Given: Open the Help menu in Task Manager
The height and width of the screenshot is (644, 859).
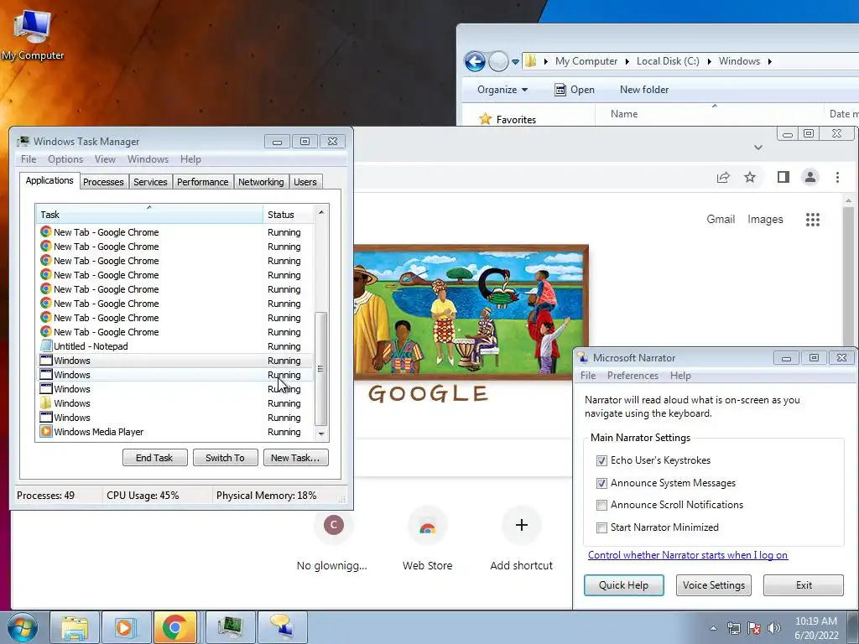Looking at the screenshot, I should 190,159.
